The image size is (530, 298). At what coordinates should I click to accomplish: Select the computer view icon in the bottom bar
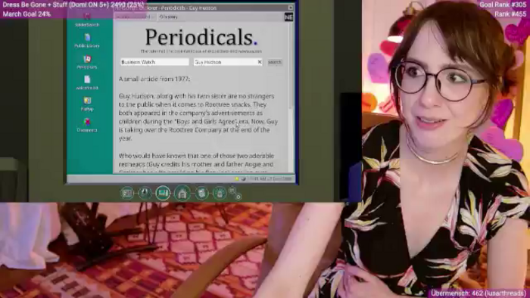point(163,193)
